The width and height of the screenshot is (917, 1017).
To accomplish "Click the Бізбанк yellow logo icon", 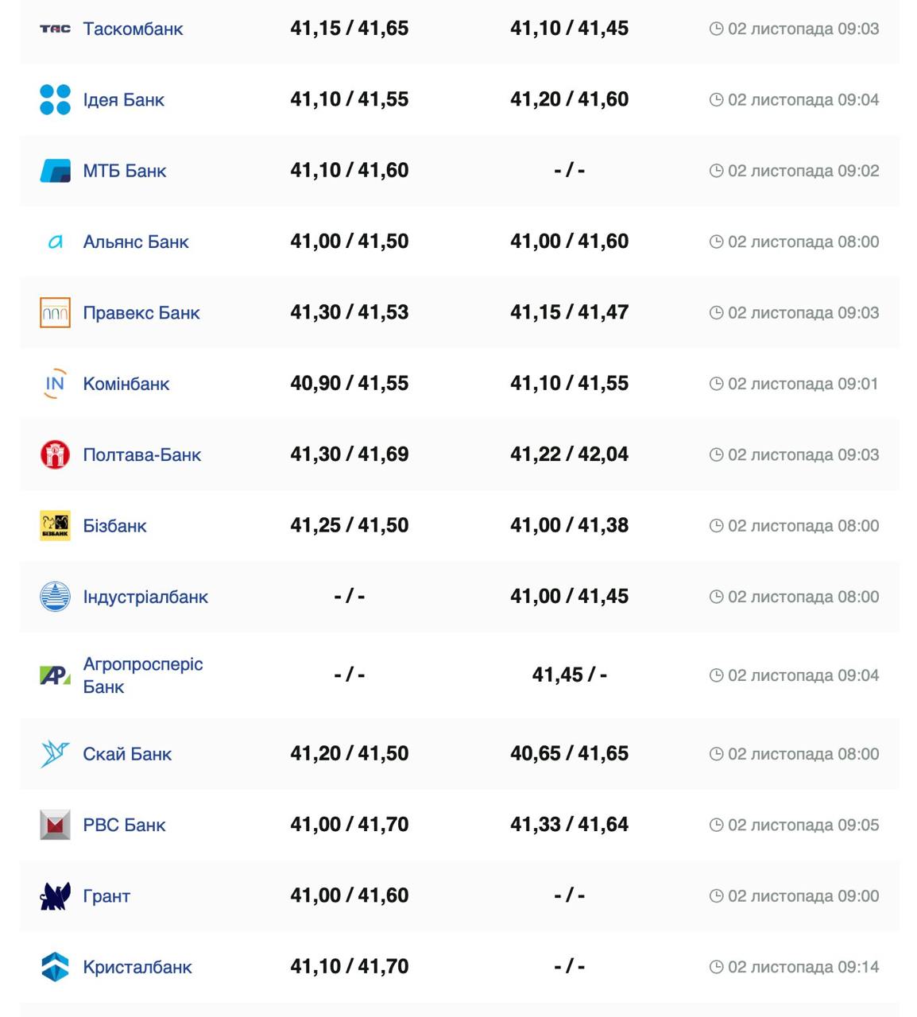I will [55, 526].
